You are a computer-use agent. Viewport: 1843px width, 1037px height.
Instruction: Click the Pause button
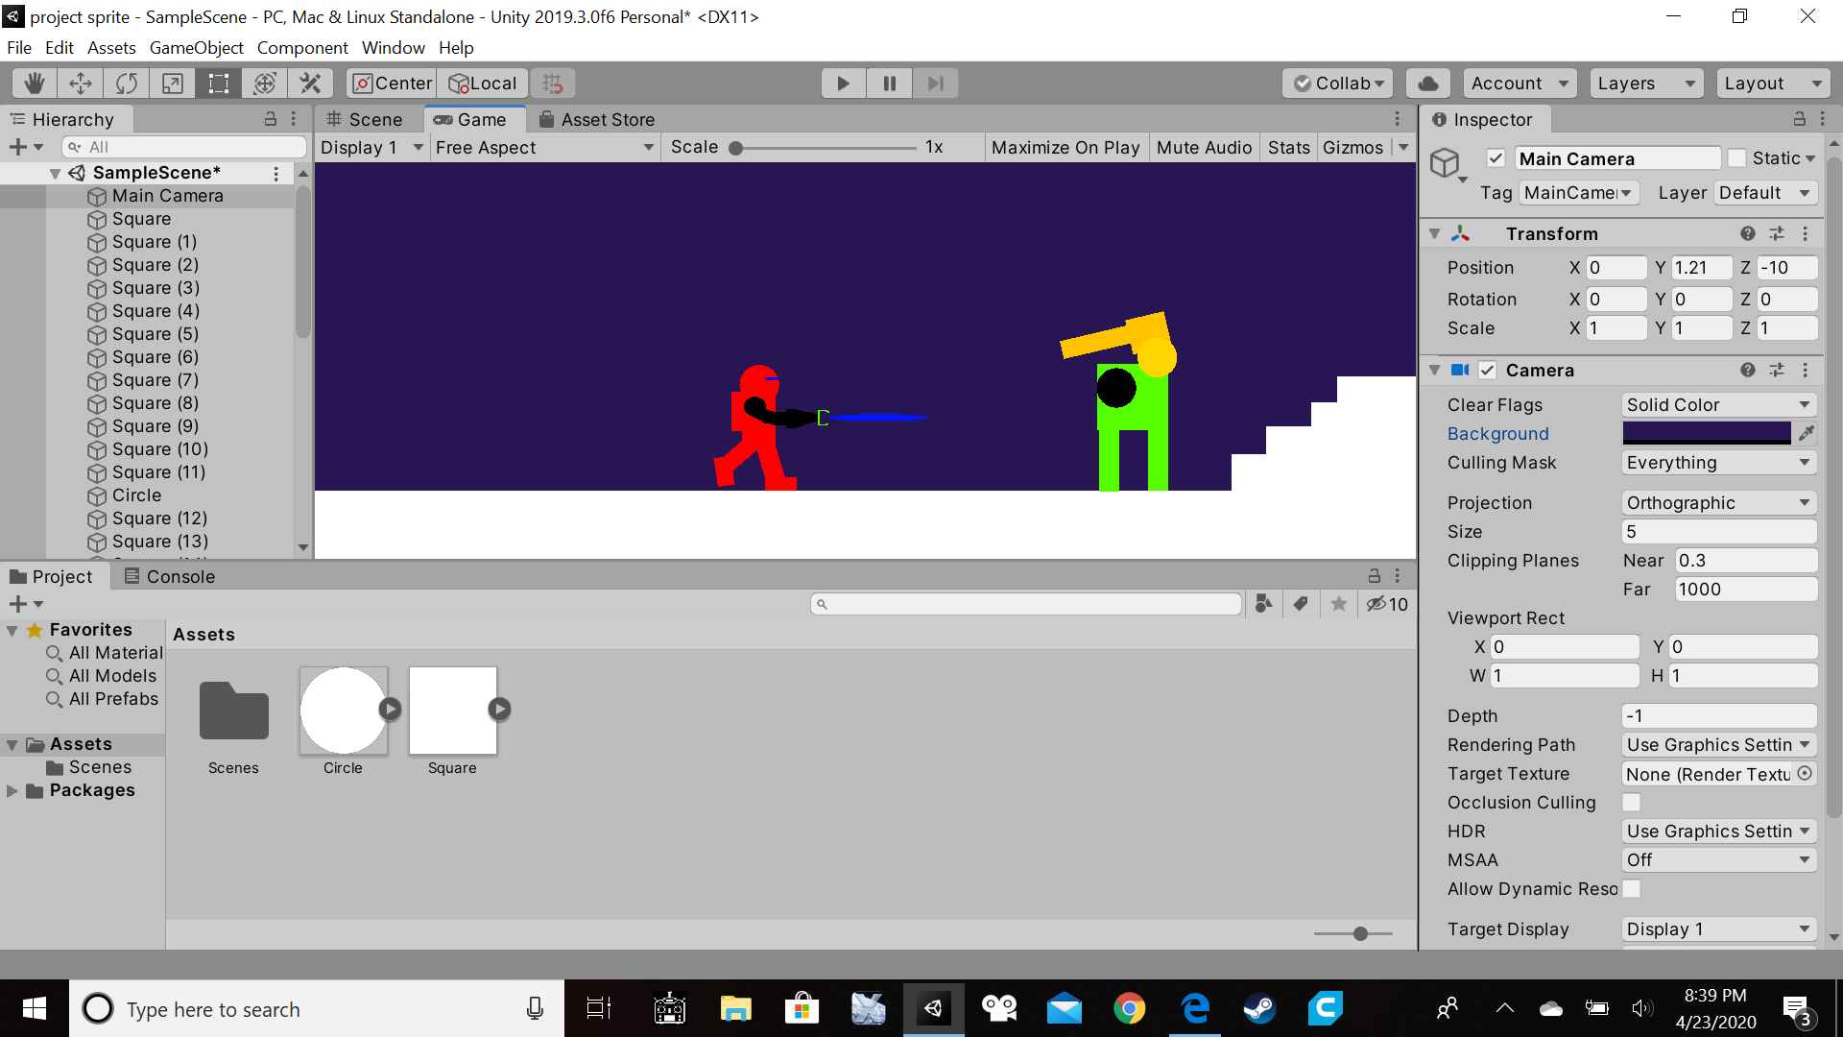(x=889, y=84)
